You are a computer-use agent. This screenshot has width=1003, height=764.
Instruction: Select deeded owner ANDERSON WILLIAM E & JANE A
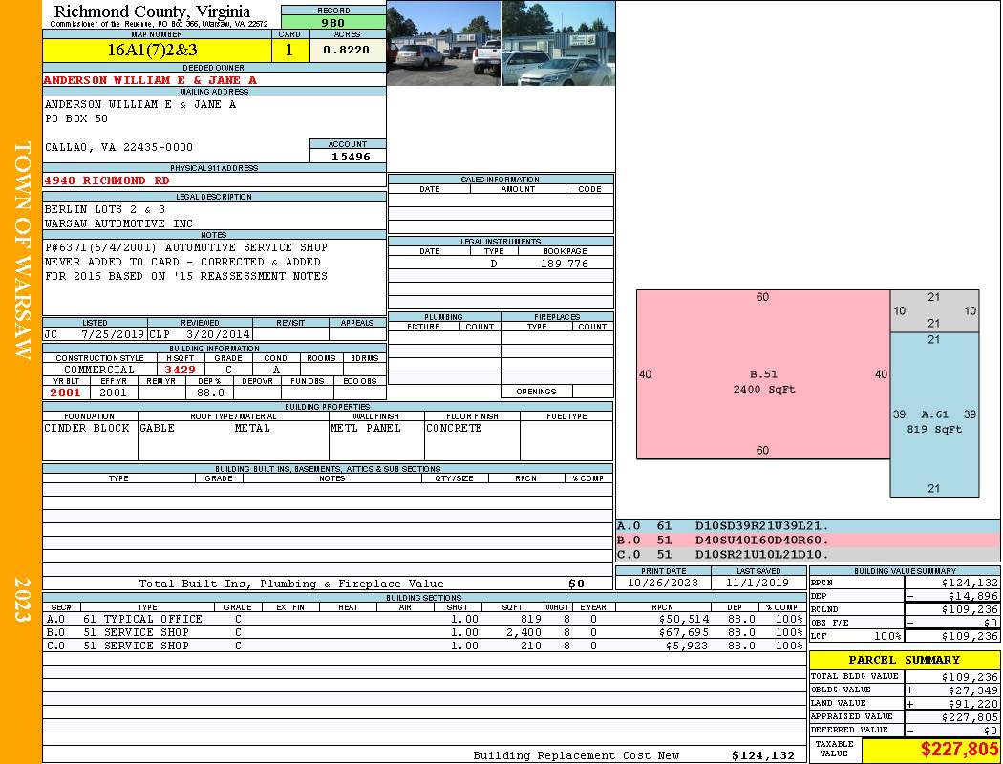tap(150, 80)
